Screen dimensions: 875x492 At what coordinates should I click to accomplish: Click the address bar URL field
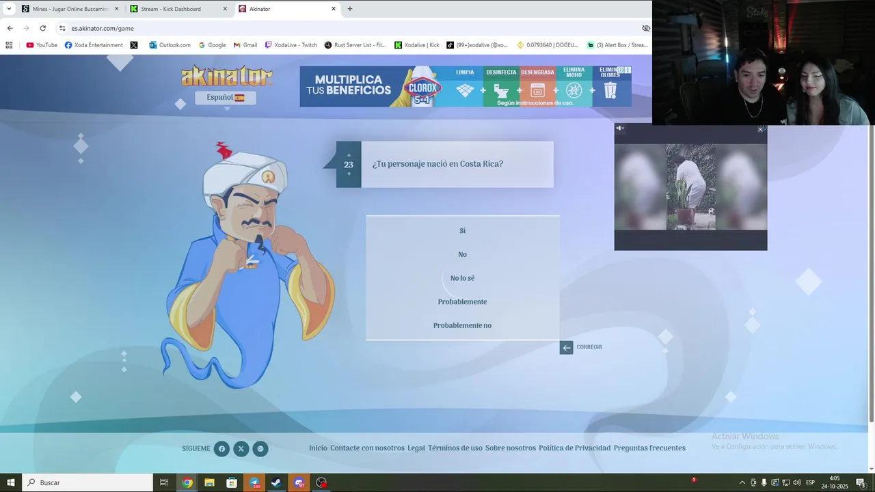tap(353, 28)
